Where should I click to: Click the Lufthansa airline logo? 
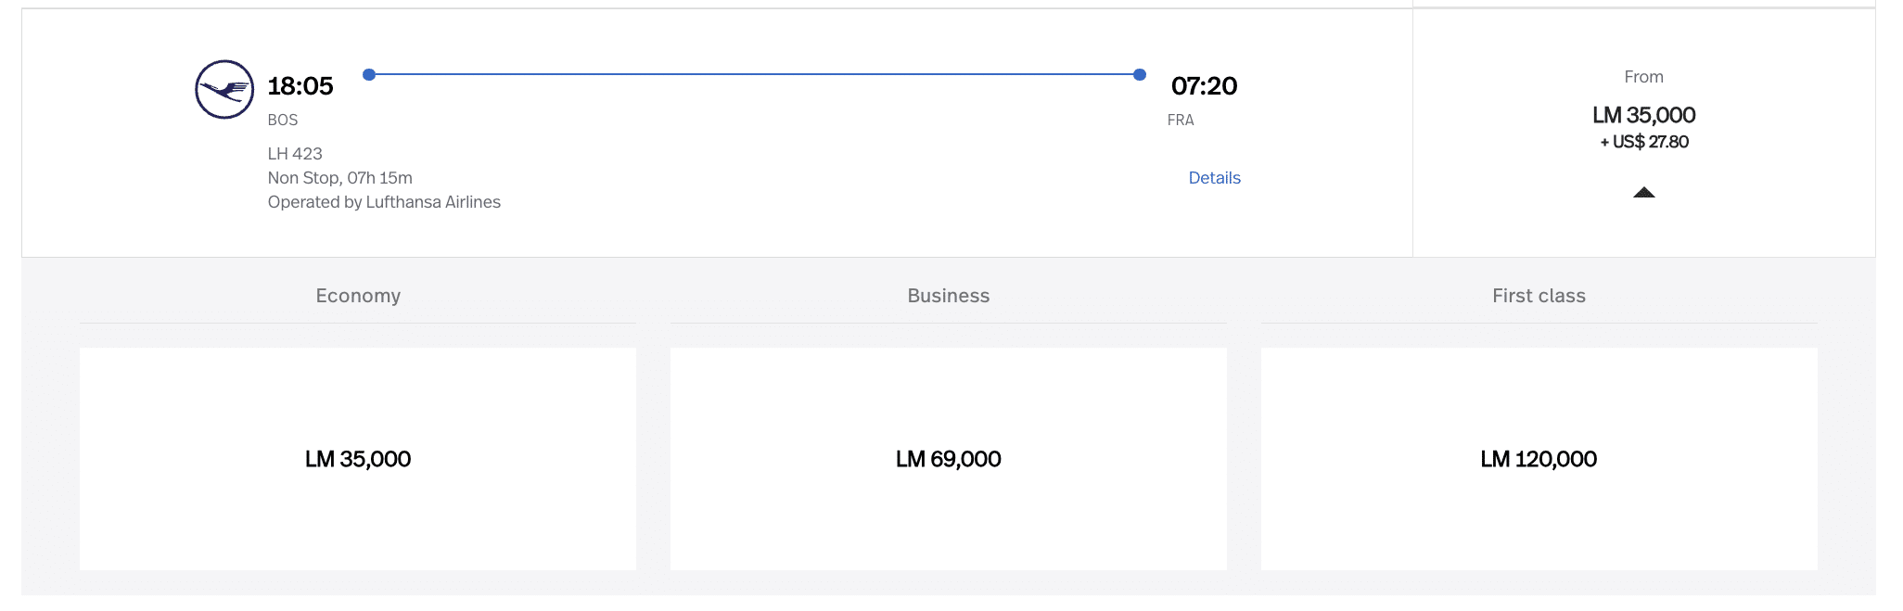[224, 90]
